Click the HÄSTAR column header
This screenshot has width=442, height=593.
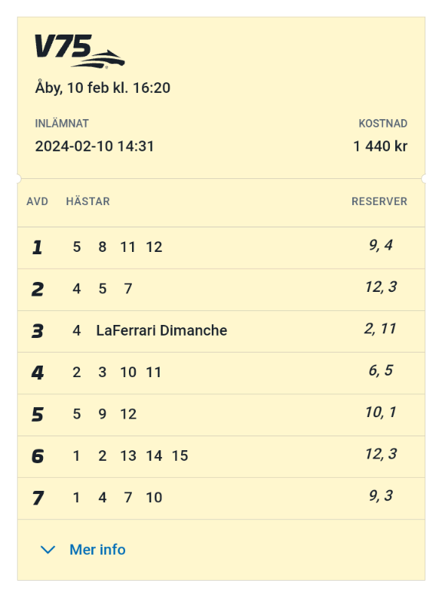88,201
